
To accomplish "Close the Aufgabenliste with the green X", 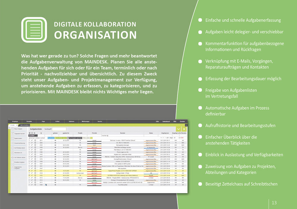I will click(184, 129).
